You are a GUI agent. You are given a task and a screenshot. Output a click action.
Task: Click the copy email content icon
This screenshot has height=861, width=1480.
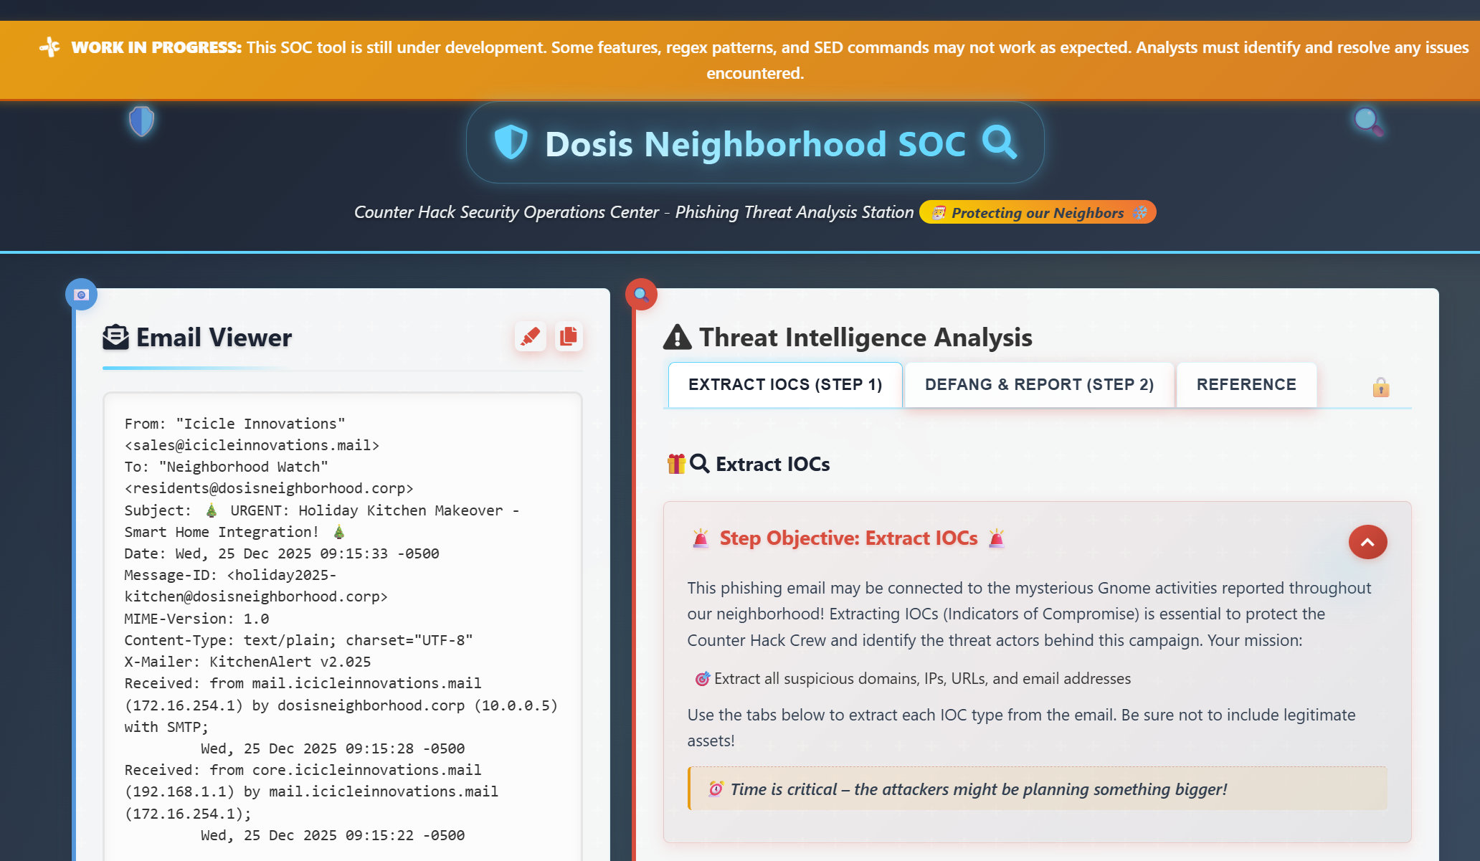tap(569, 336)
